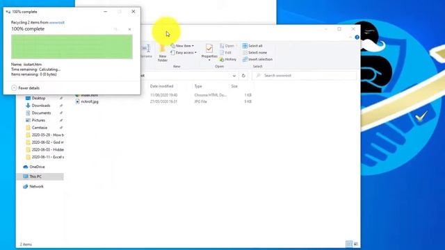
Task: Open the New item dropdown
Action: click(182, 46)
